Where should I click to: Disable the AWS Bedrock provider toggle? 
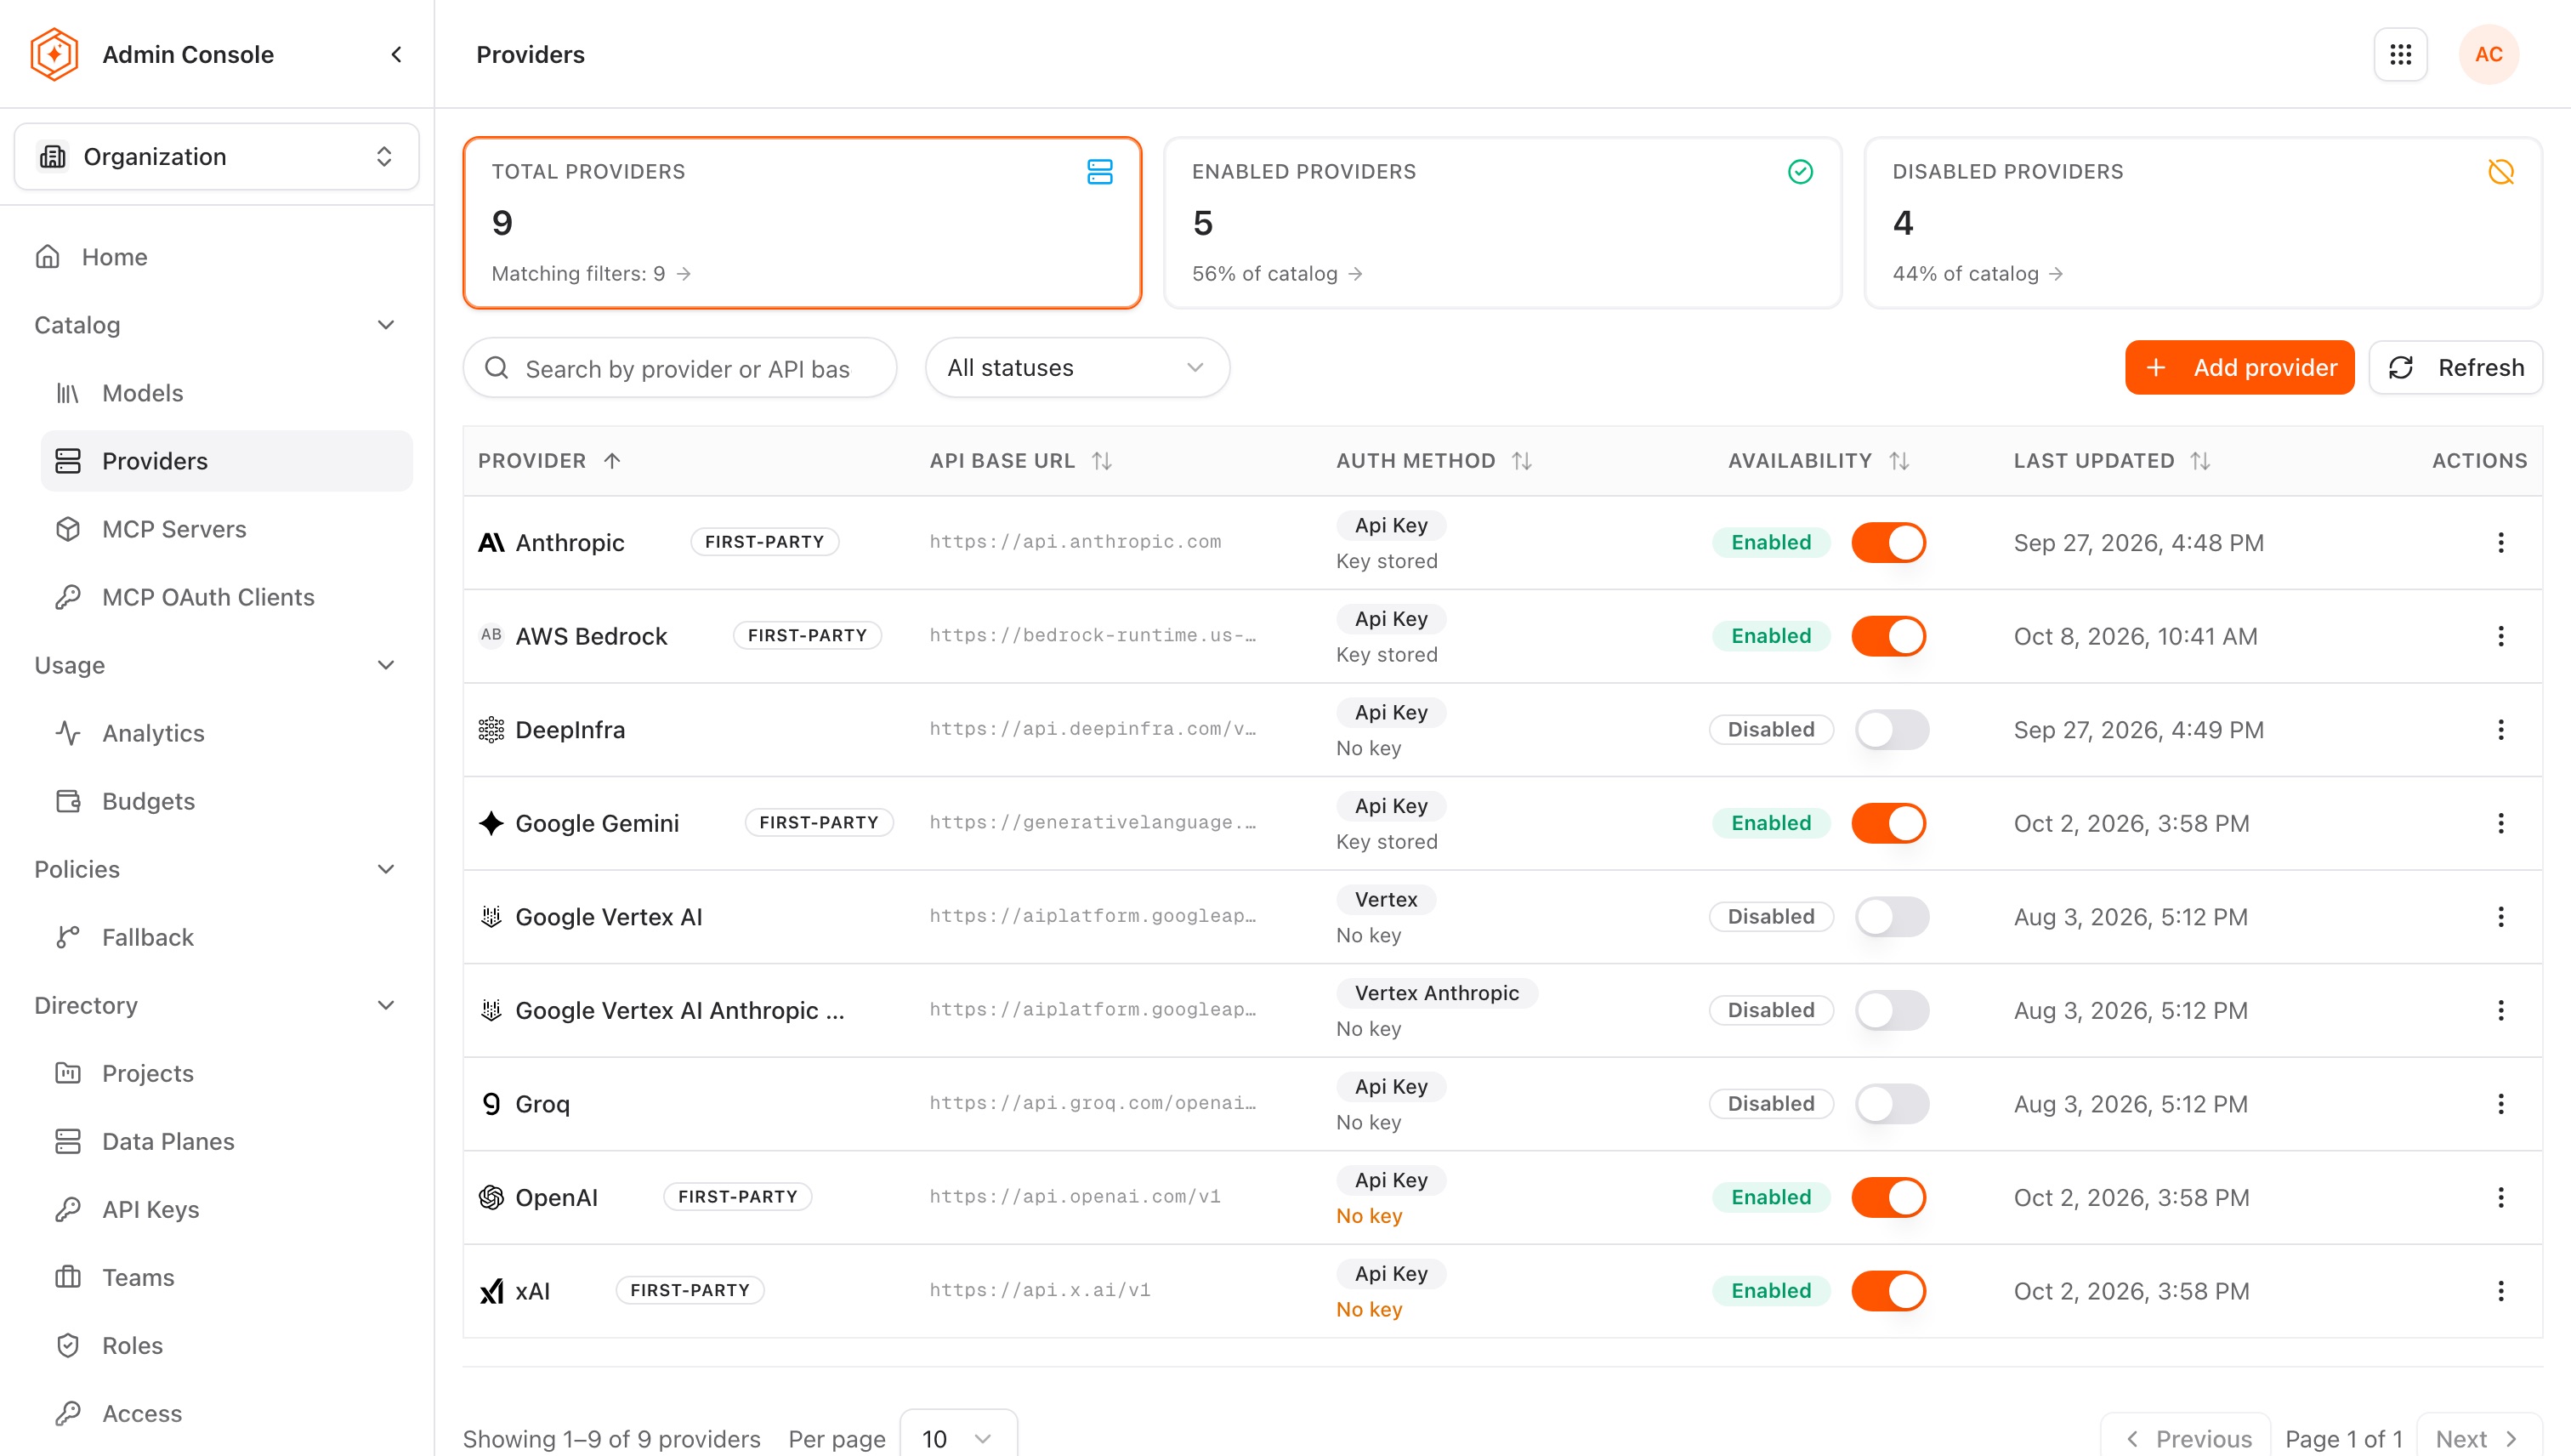1888,636
